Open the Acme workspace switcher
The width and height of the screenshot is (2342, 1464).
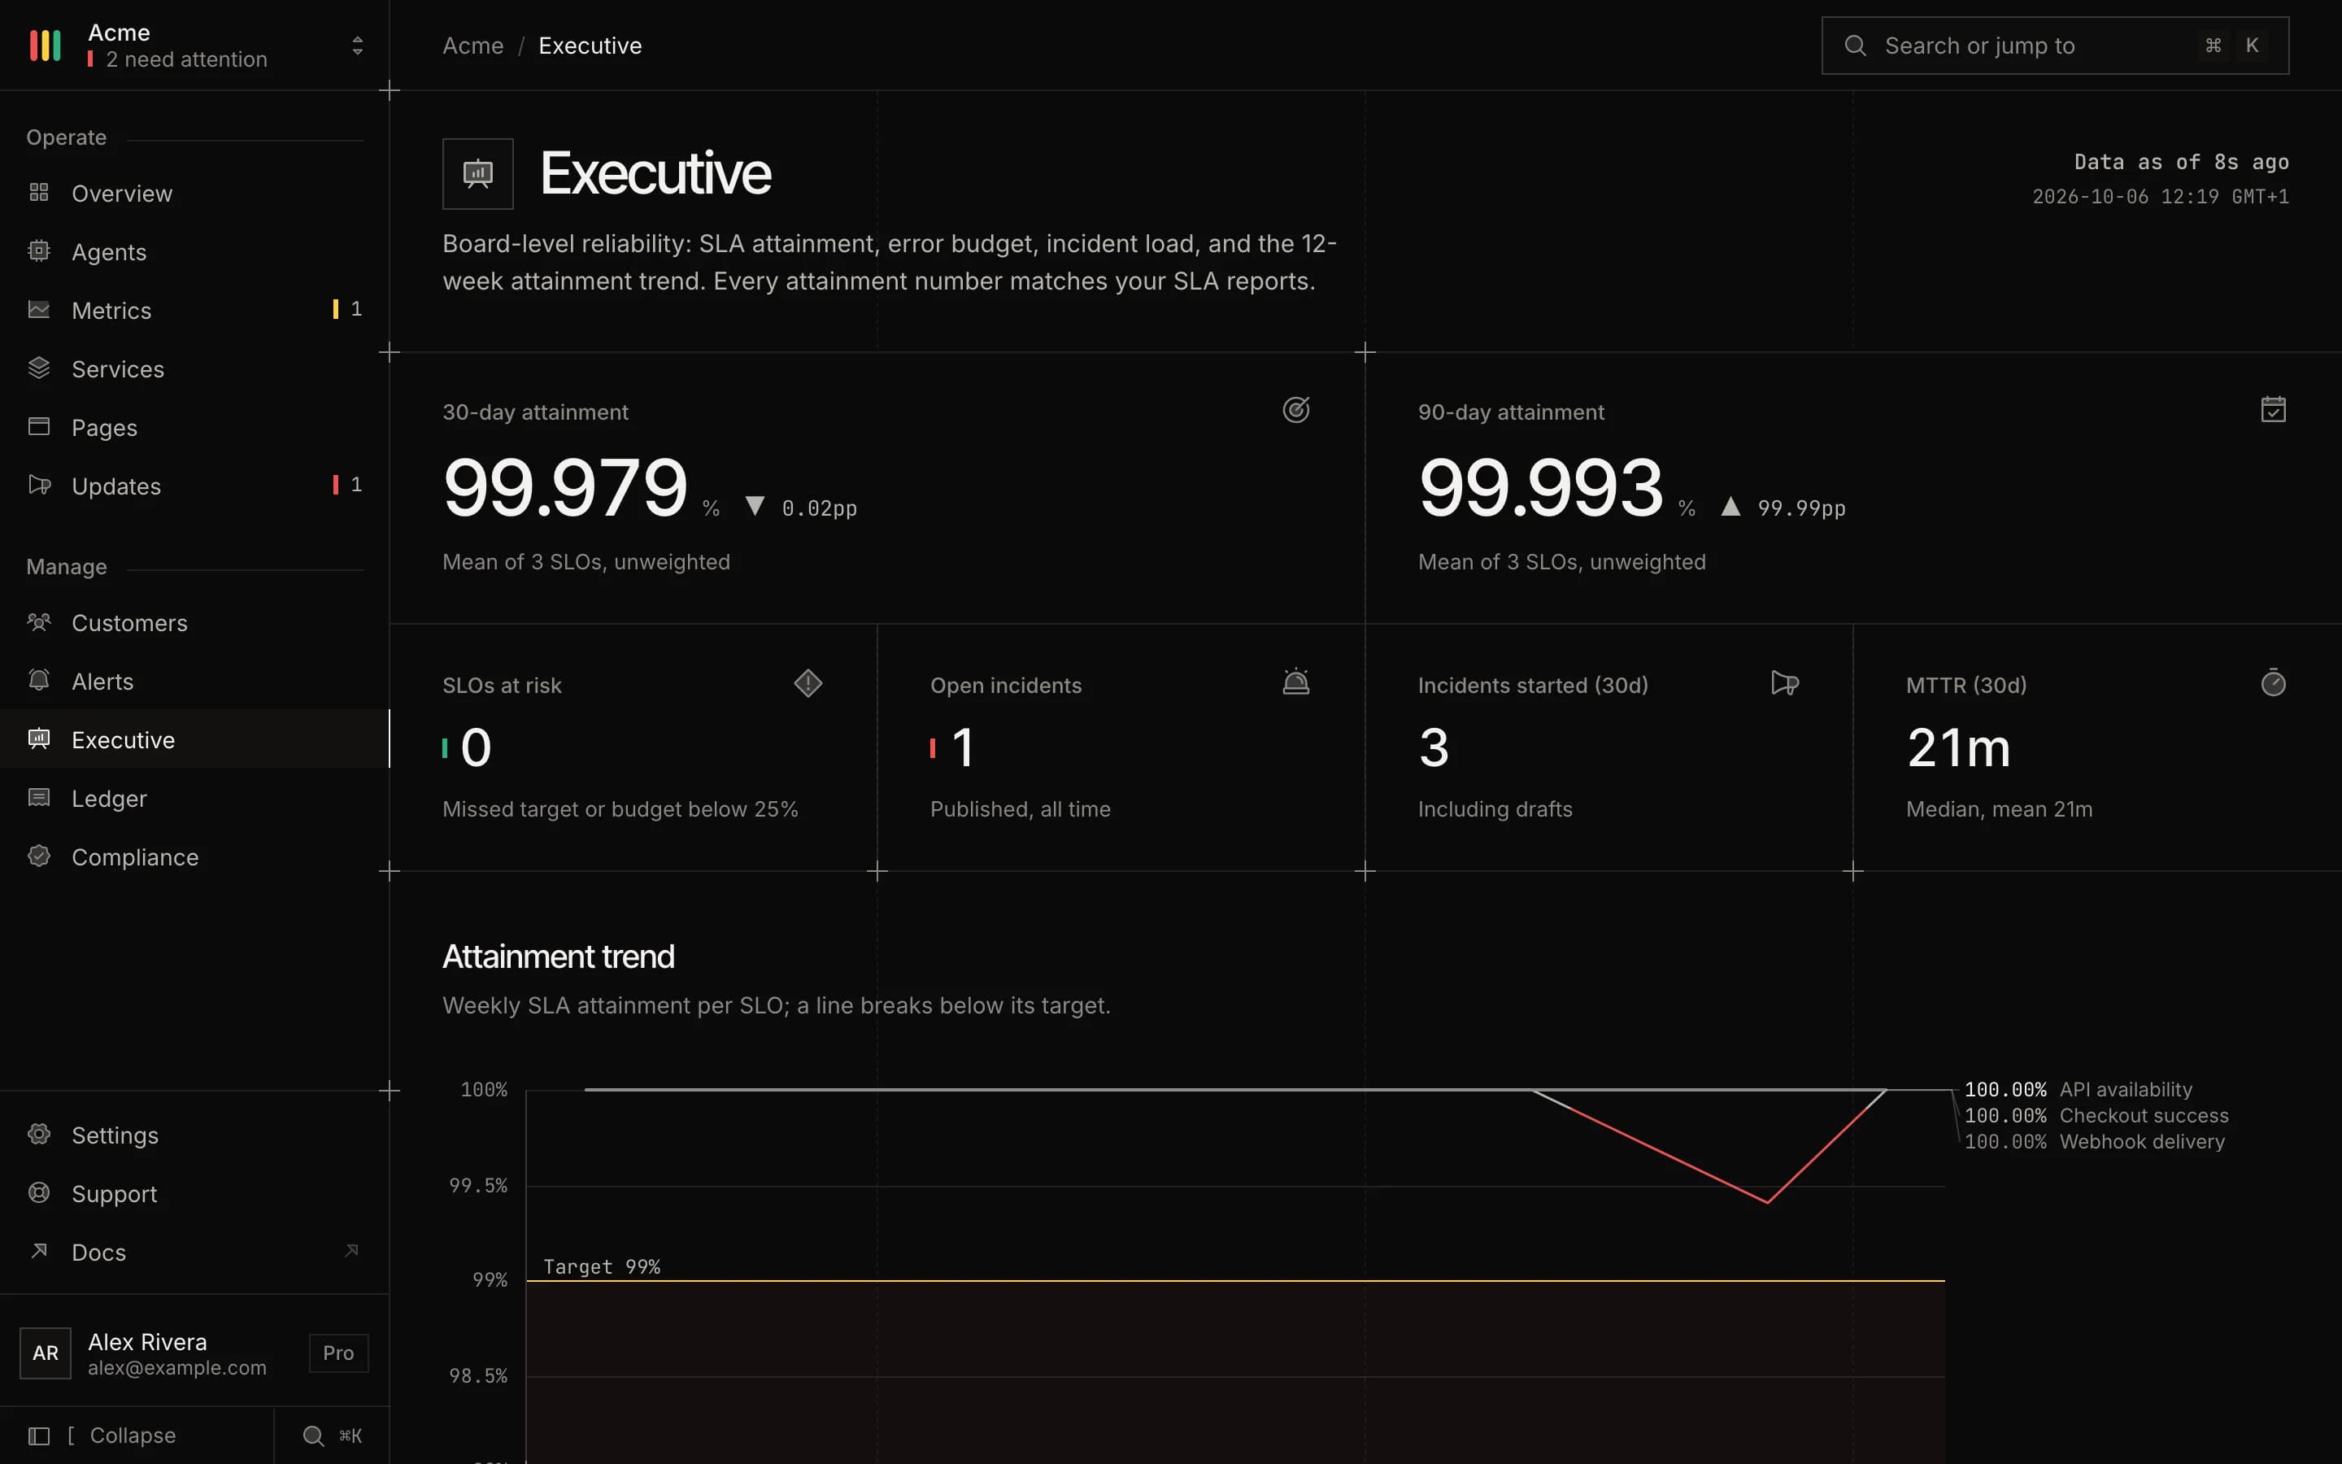pyautogui.click(x=194, y=46)
